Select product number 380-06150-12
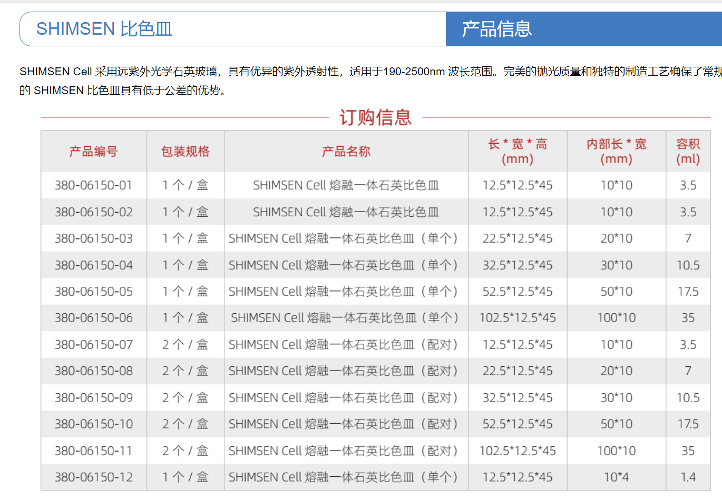The width and height of the screenshot is (722, 500). tap(93, 477)
